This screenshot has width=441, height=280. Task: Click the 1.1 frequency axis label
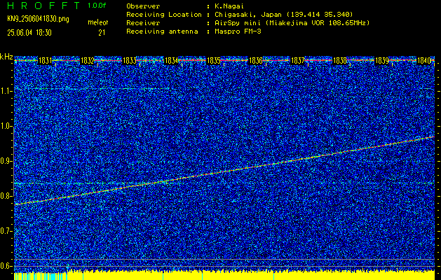click(6, 91)
